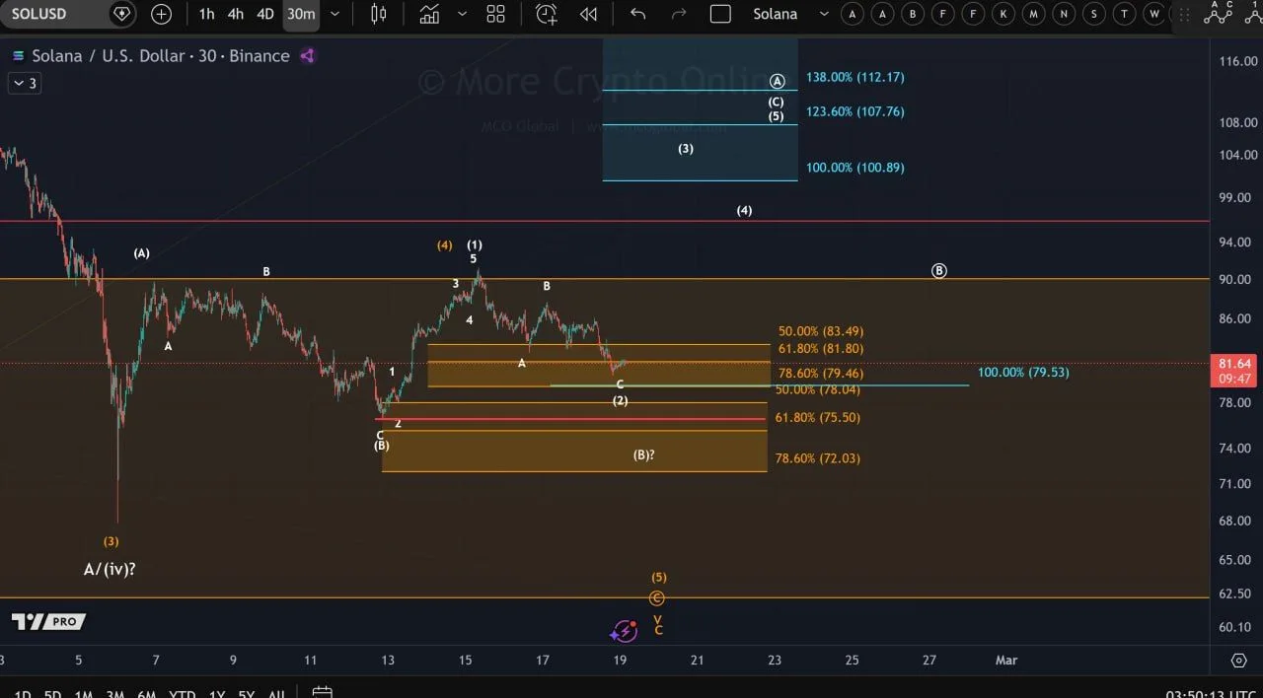Click the 116.00 level on price scale

coord(1237,61)
